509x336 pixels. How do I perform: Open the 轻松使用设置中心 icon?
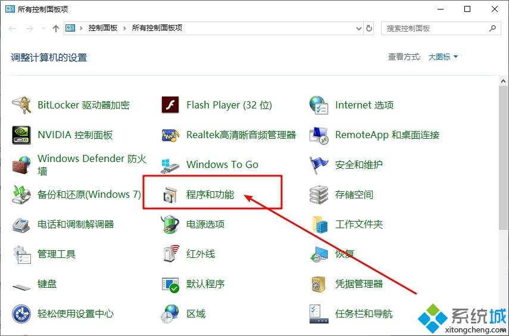tap(21, 314)
